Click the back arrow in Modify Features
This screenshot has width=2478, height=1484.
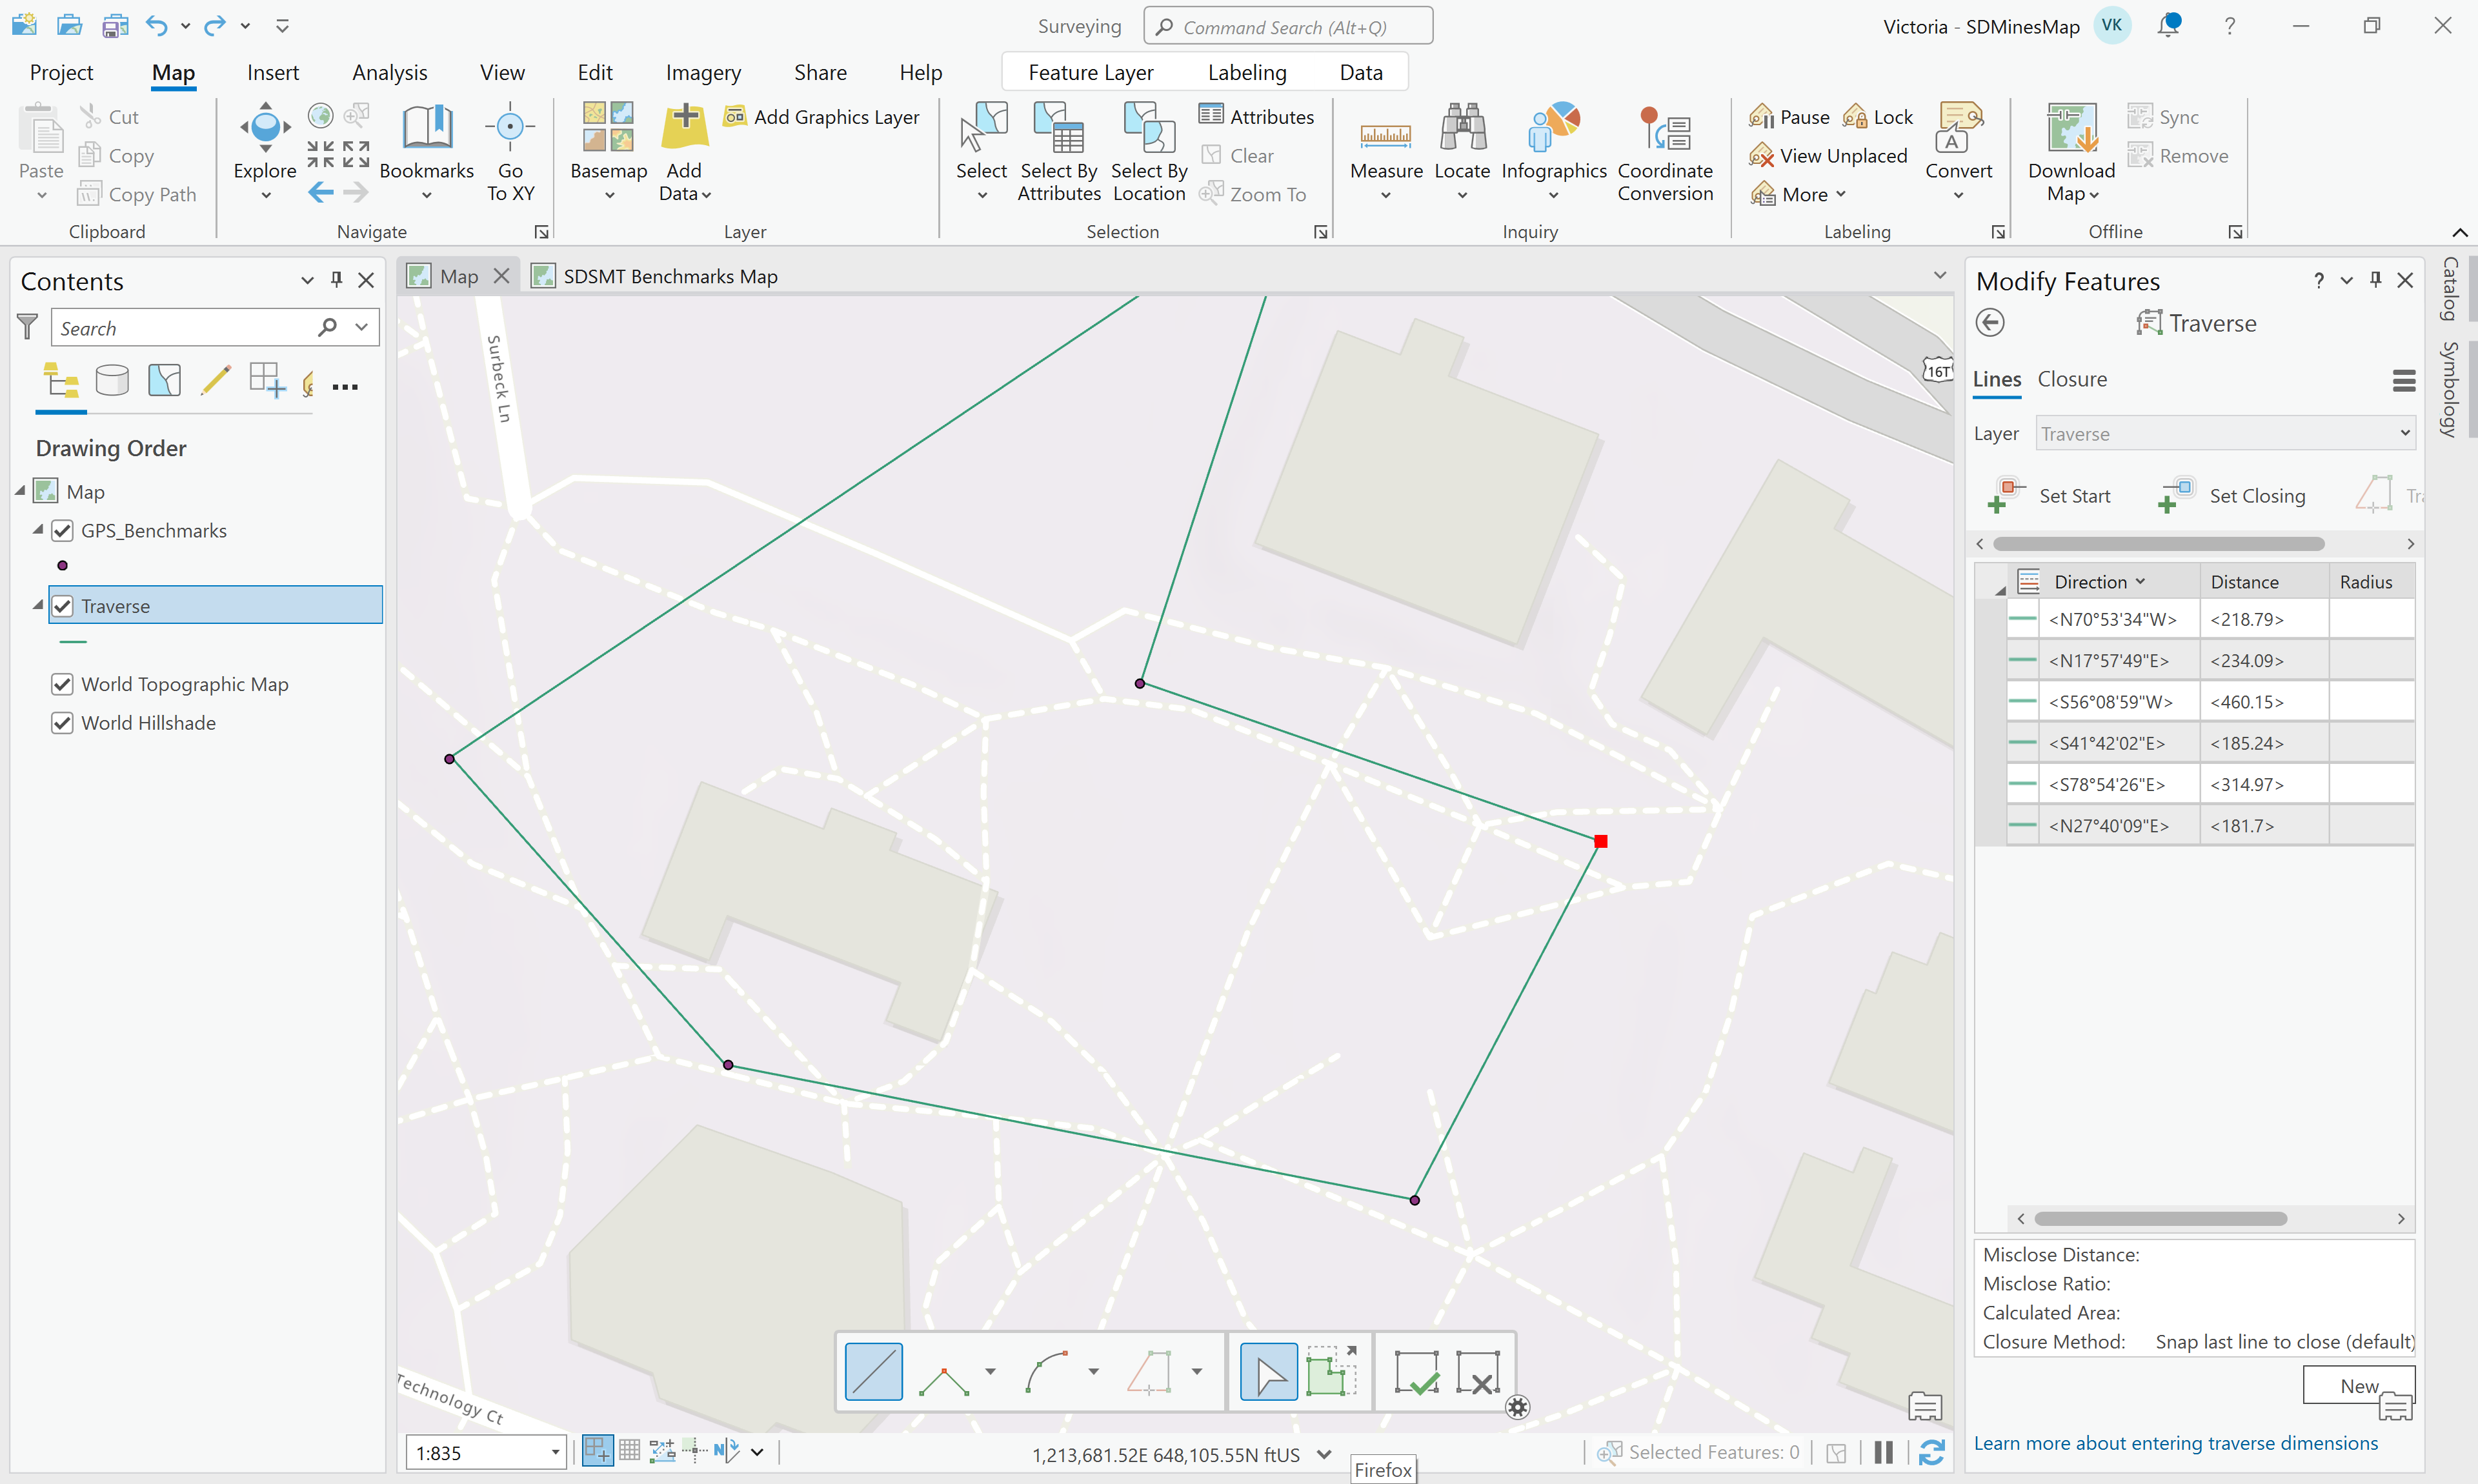click(x=1990, y=323)
